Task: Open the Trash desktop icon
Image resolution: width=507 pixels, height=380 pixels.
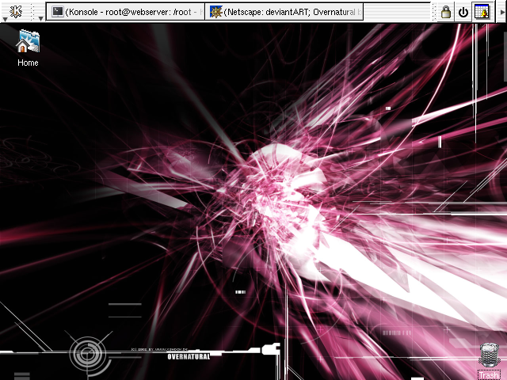Action: point(489,361)
